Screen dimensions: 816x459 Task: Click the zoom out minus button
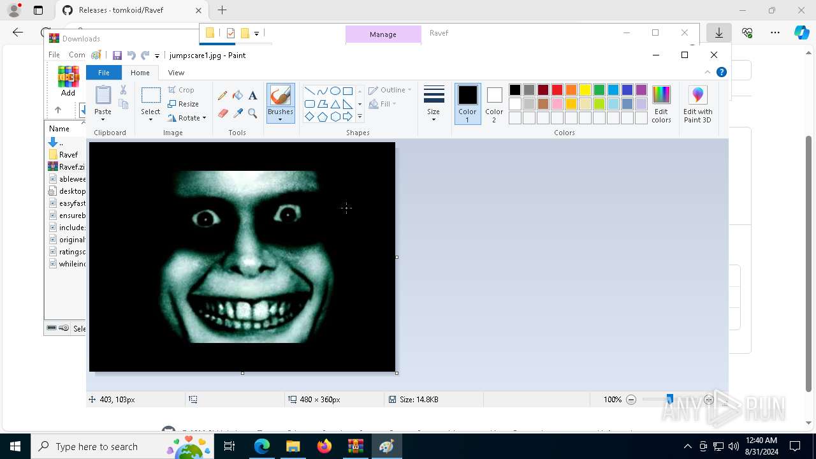631,400
